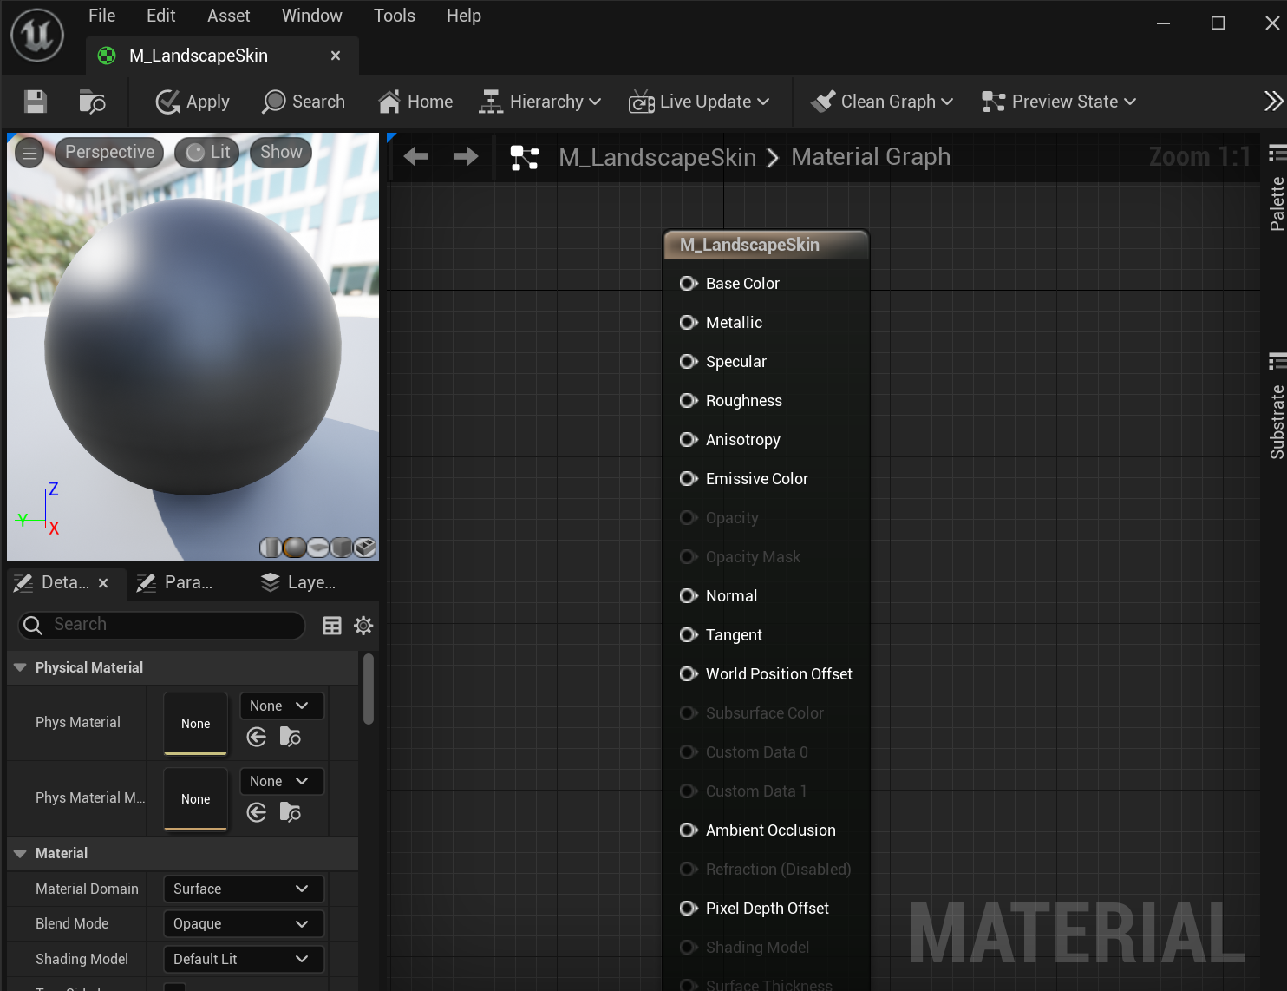Switch to the Parameters tab

coord(175,582)
